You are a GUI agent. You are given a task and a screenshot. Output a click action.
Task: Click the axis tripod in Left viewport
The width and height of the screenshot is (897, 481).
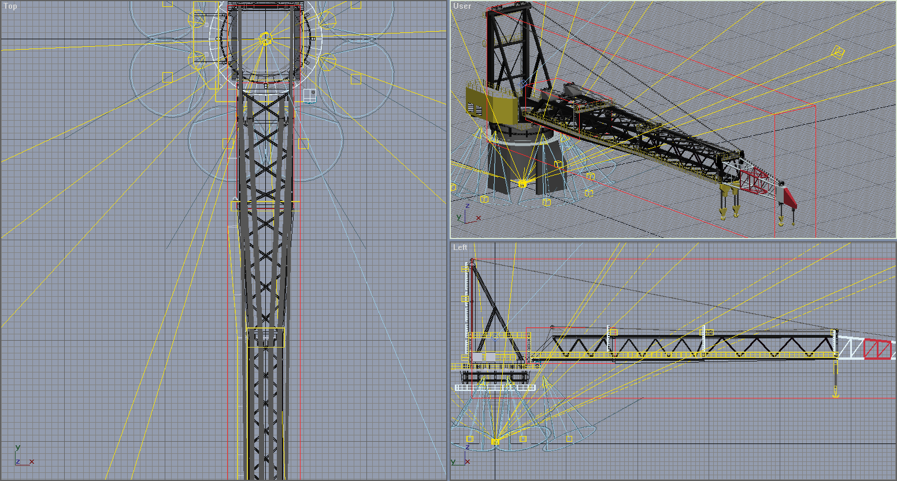pyautogui.click(x=461, y=457)
